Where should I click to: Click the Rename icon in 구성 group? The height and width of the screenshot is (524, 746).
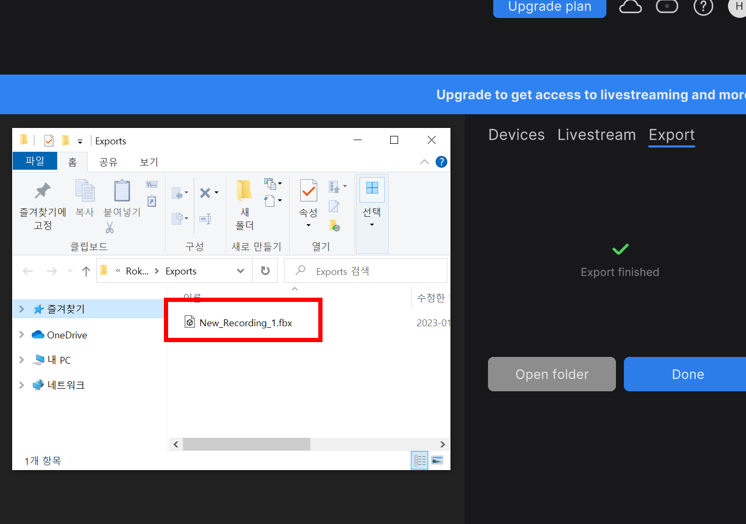[206, 218]
